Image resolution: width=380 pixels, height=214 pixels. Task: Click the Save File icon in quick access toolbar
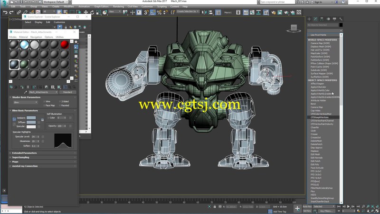[21, 2]
